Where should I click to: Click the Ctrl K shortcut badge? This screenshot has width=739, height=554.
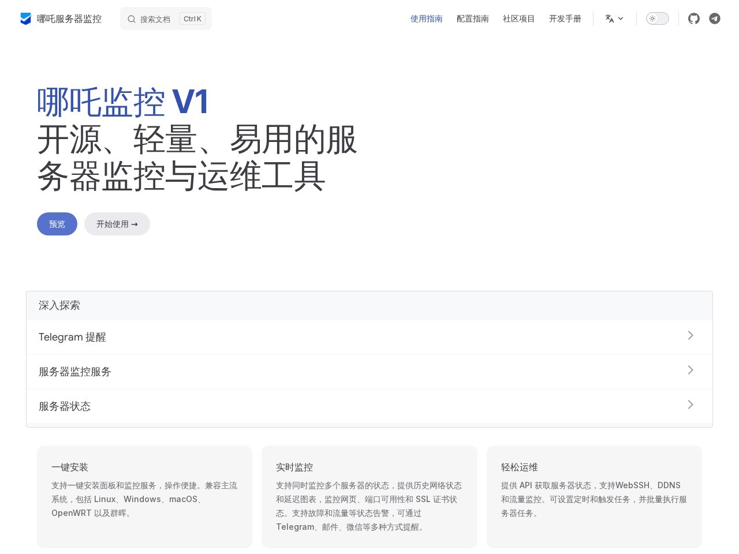(x=192, y=18)
